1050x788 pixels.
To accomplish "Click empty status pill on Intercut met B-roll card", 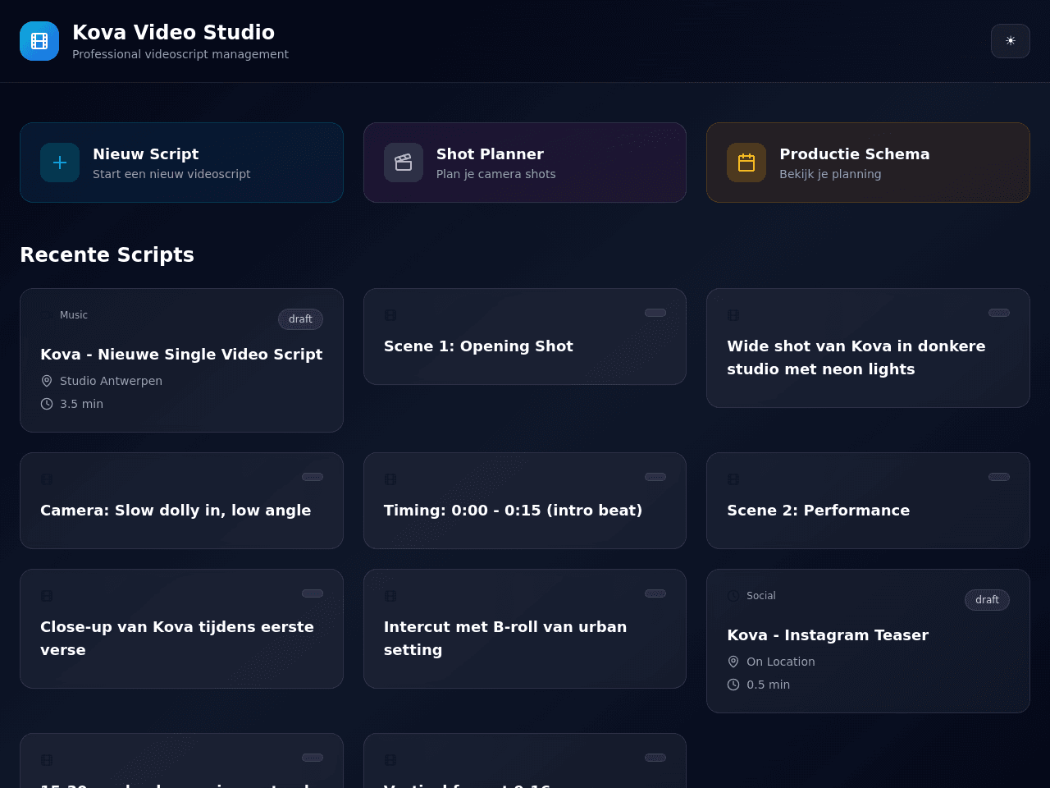I will (x=655, y=593).
